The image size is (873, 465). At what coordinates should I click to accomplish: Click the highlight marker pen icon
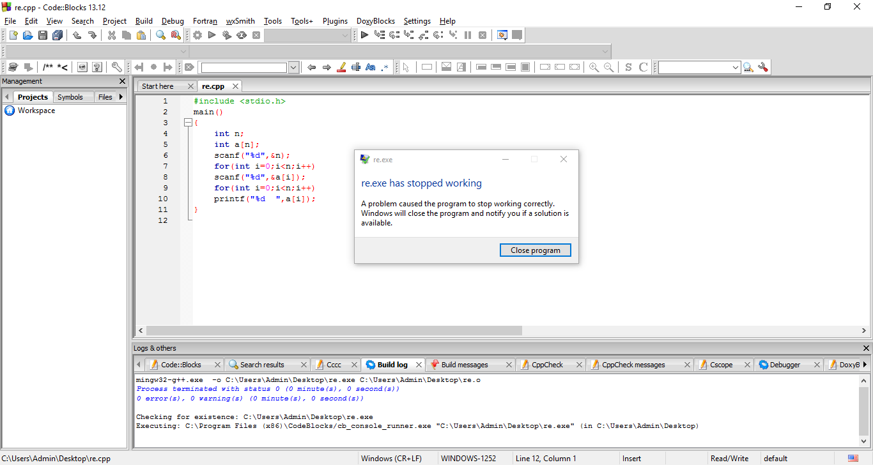coord(341,67)
